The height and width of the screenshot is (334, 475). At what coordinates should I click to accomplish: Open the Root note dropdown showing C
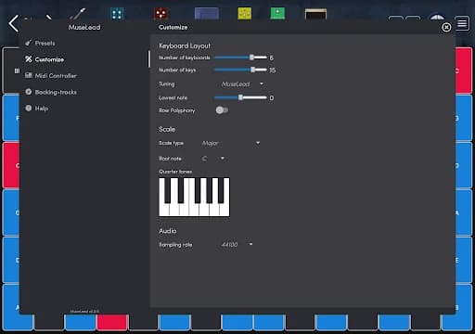coord(213,159)
